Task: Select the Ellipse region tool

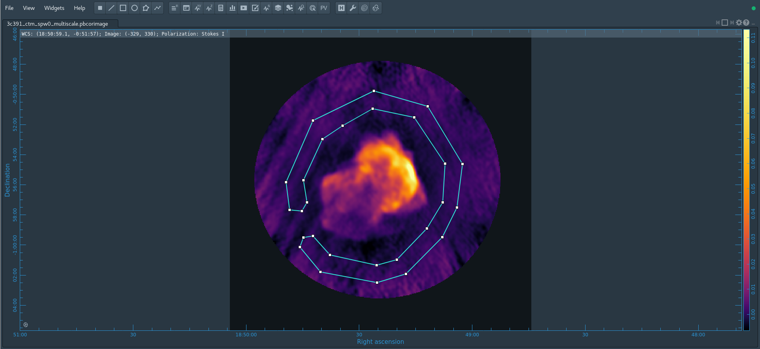Action: point(135,8)
